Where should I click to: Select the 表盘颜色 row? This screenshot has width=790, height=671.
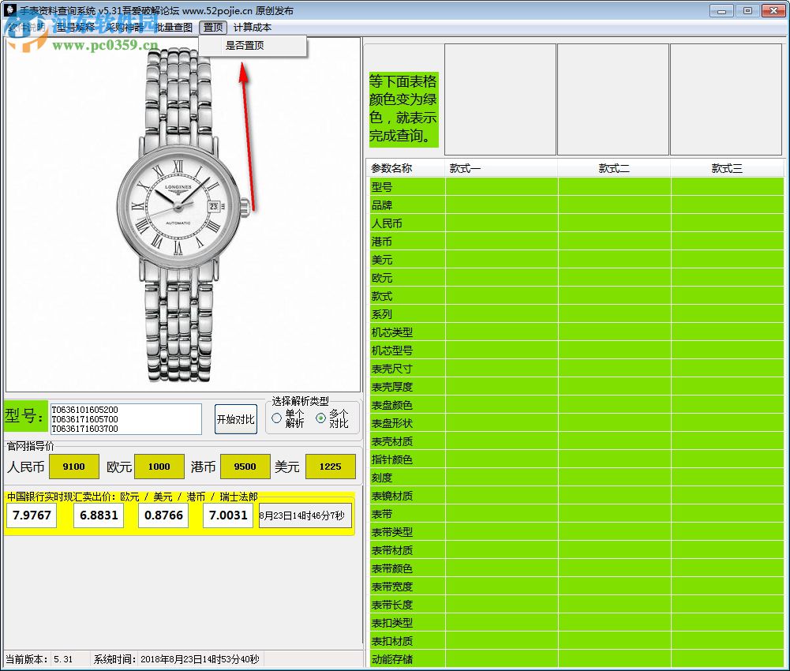click(x=577, y=405)
